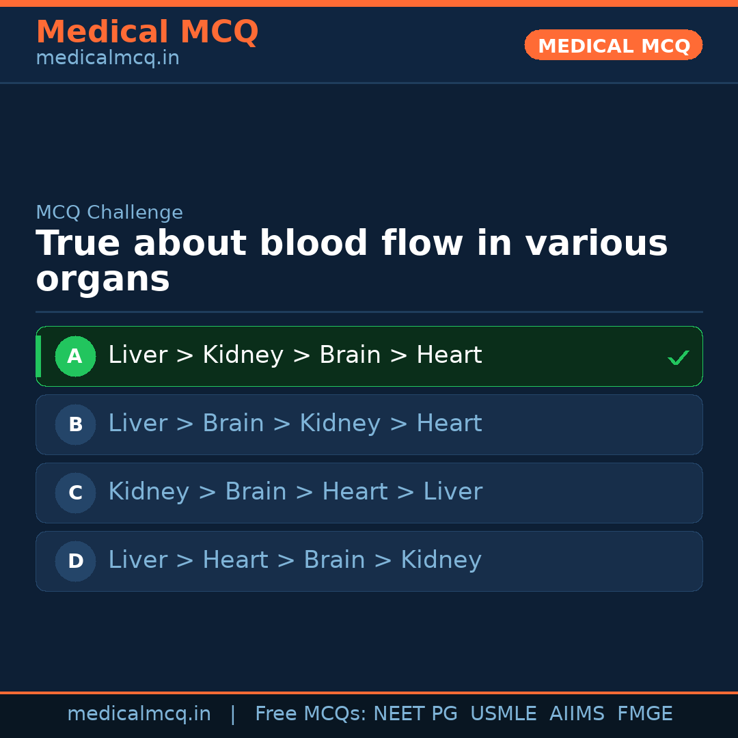This screenshot has height=738, width=738.
Task: Pick the D option circle badge
Action: [x=75, y=561]
